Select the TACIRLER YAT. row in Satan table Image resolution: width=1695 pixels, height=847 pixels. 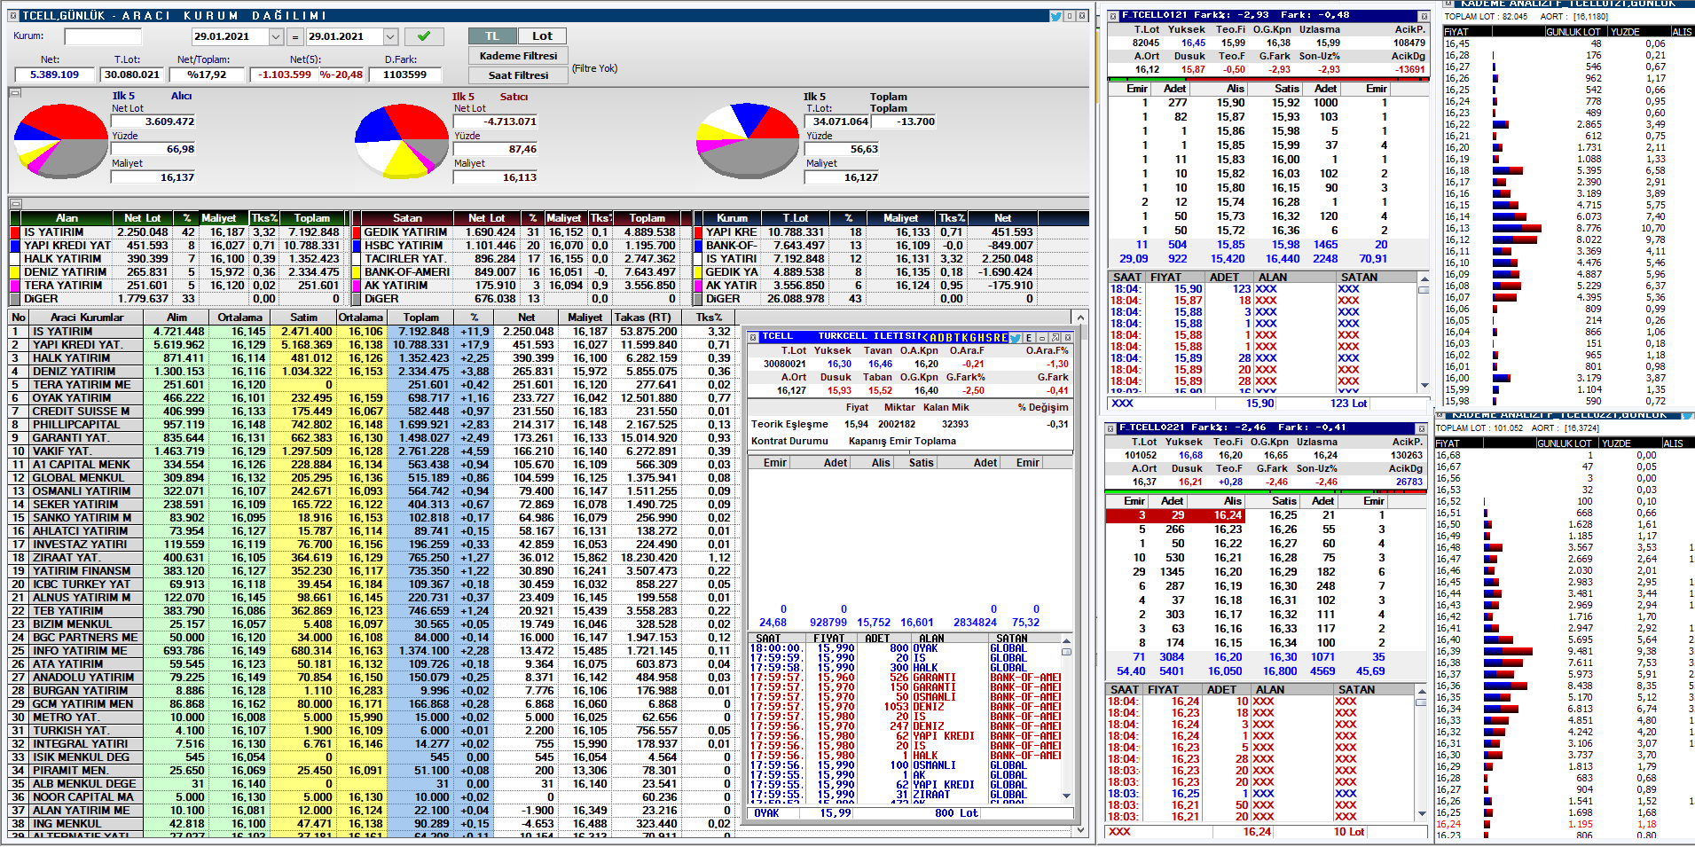pos(521,259)
